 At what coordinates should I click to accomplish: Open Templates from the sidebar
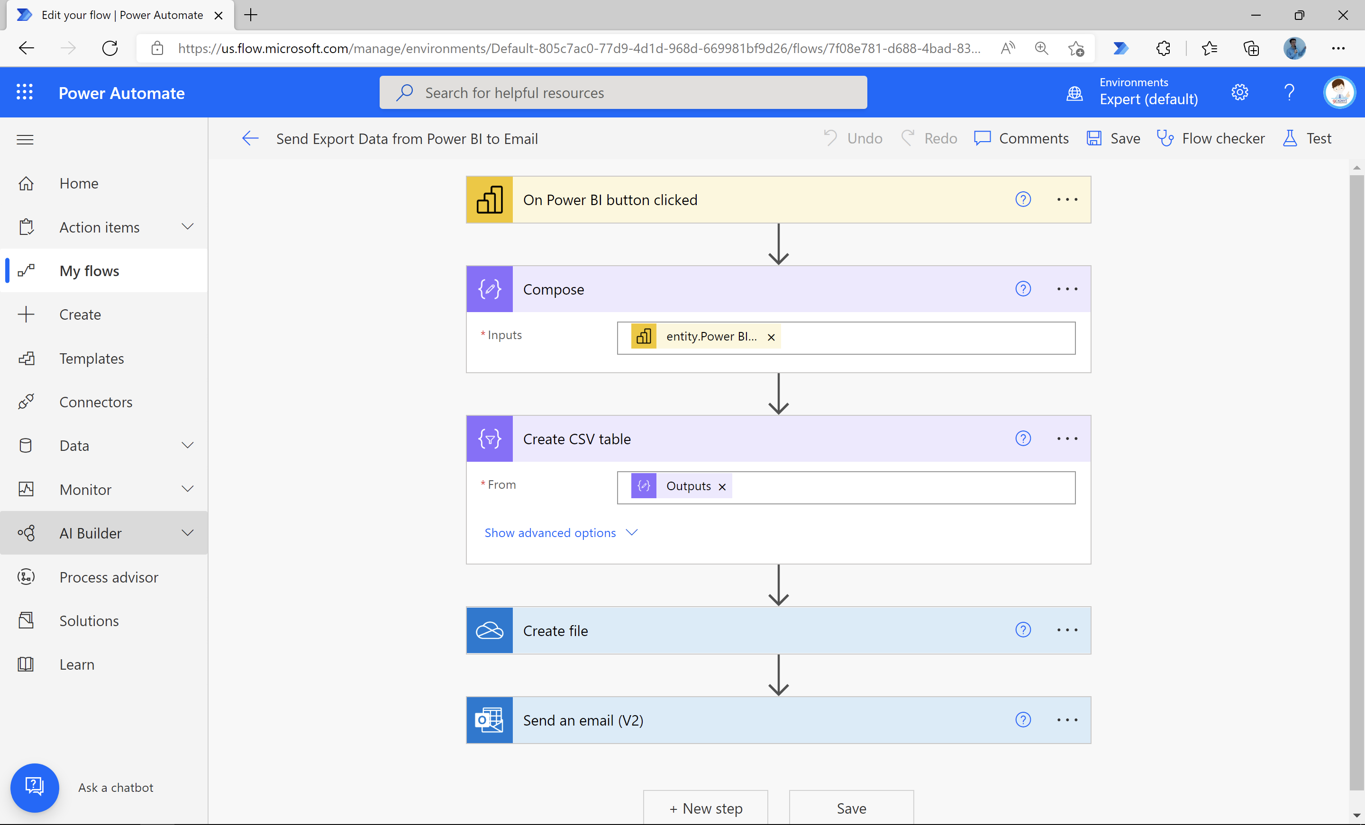point(91,358)
